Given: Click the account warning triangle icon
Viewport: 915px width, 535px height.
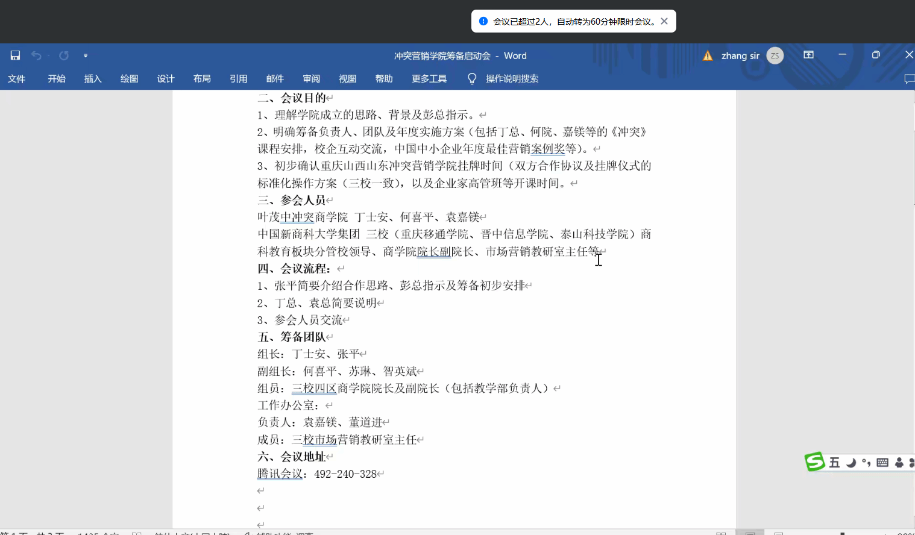Looking at the screenshot, I should [708, 55].
